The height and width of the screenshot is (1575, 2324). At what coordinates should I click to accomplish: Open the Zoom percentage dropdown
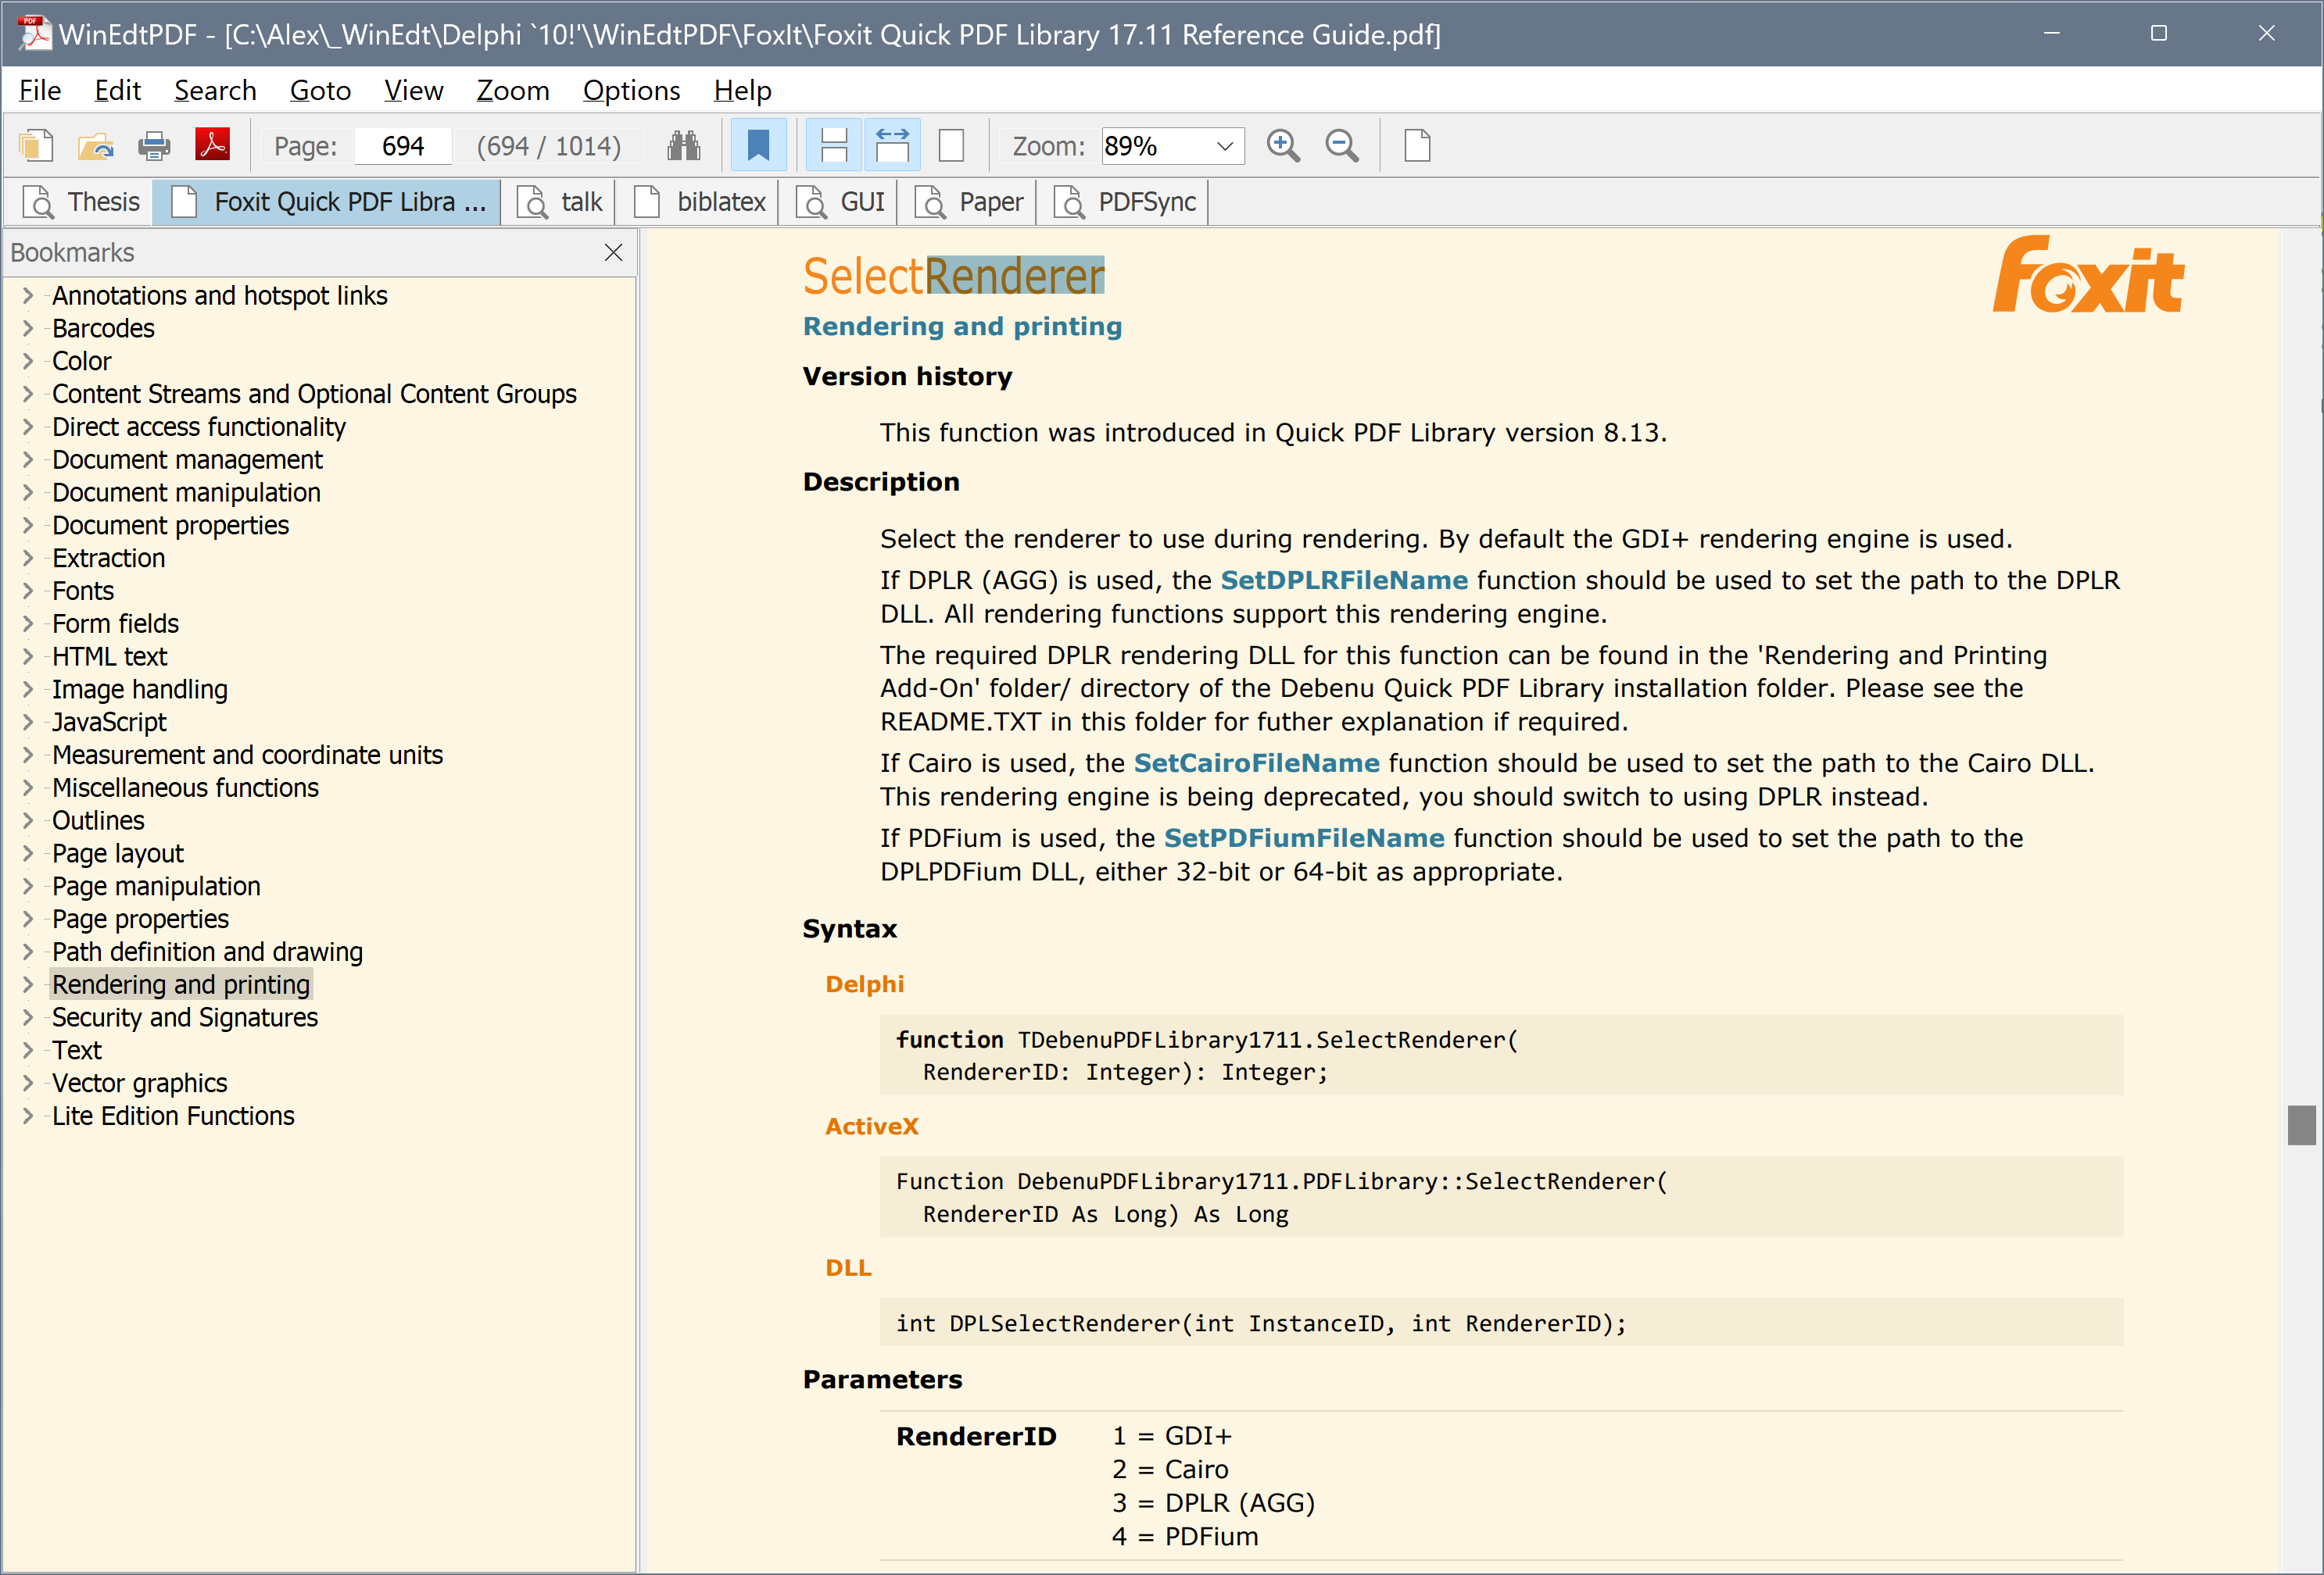point(1224,146)
